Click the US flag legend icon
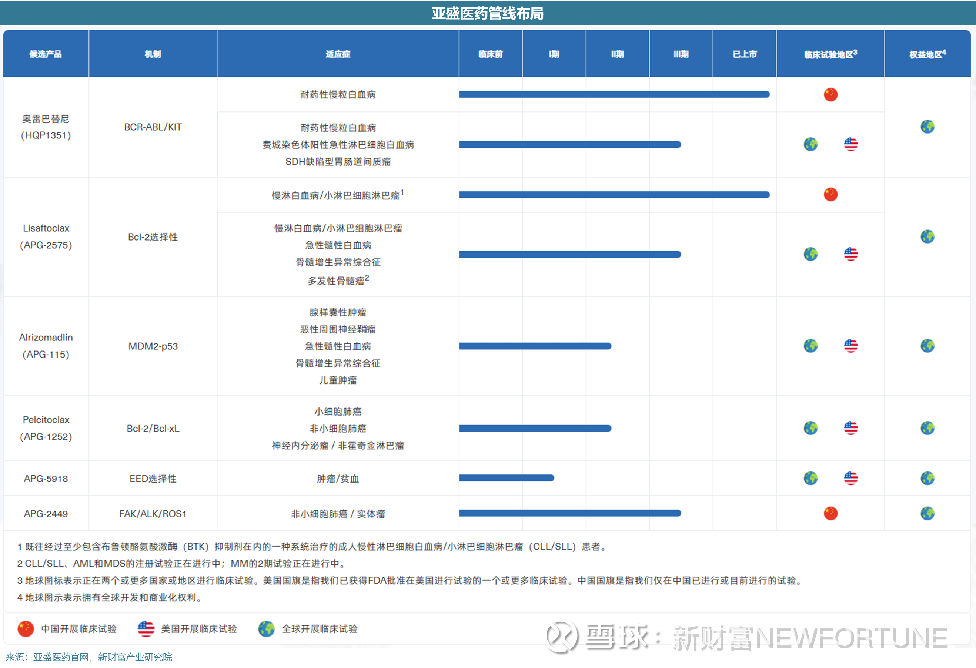 pos(146,628)
